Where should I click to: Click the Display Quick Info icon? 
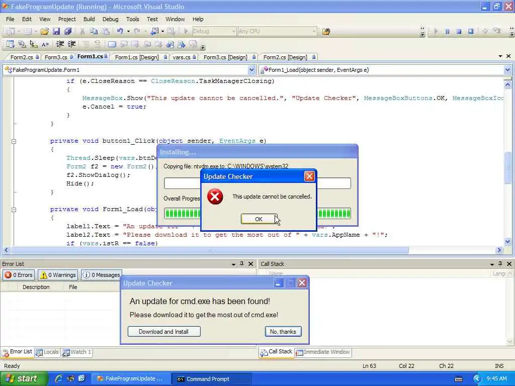click(34, 44)
